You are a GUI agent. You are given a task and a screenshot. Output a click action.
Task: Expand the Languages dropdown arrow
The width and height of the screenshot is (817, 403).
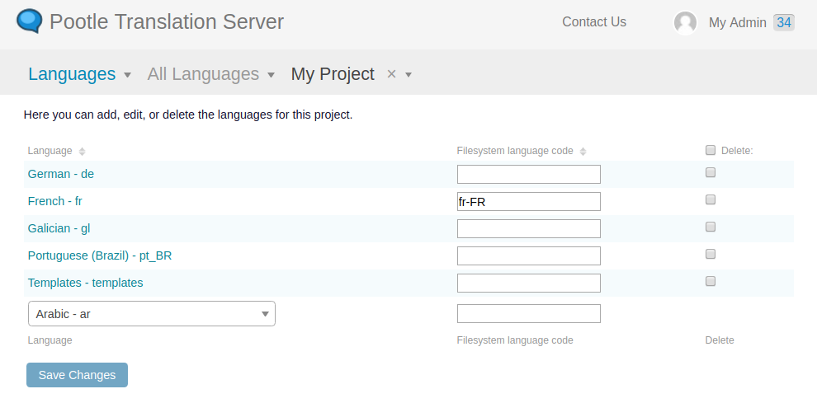click(x=128, y=75)
